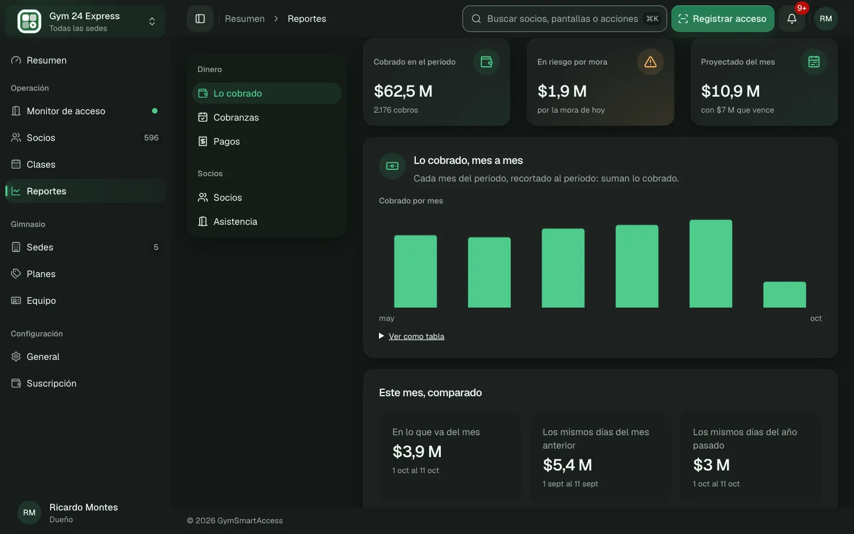Click the calendar icon on Proyectado del mes card
Image resolution: width=854 pixels, height=534 pixels.
tap(813, 62)
